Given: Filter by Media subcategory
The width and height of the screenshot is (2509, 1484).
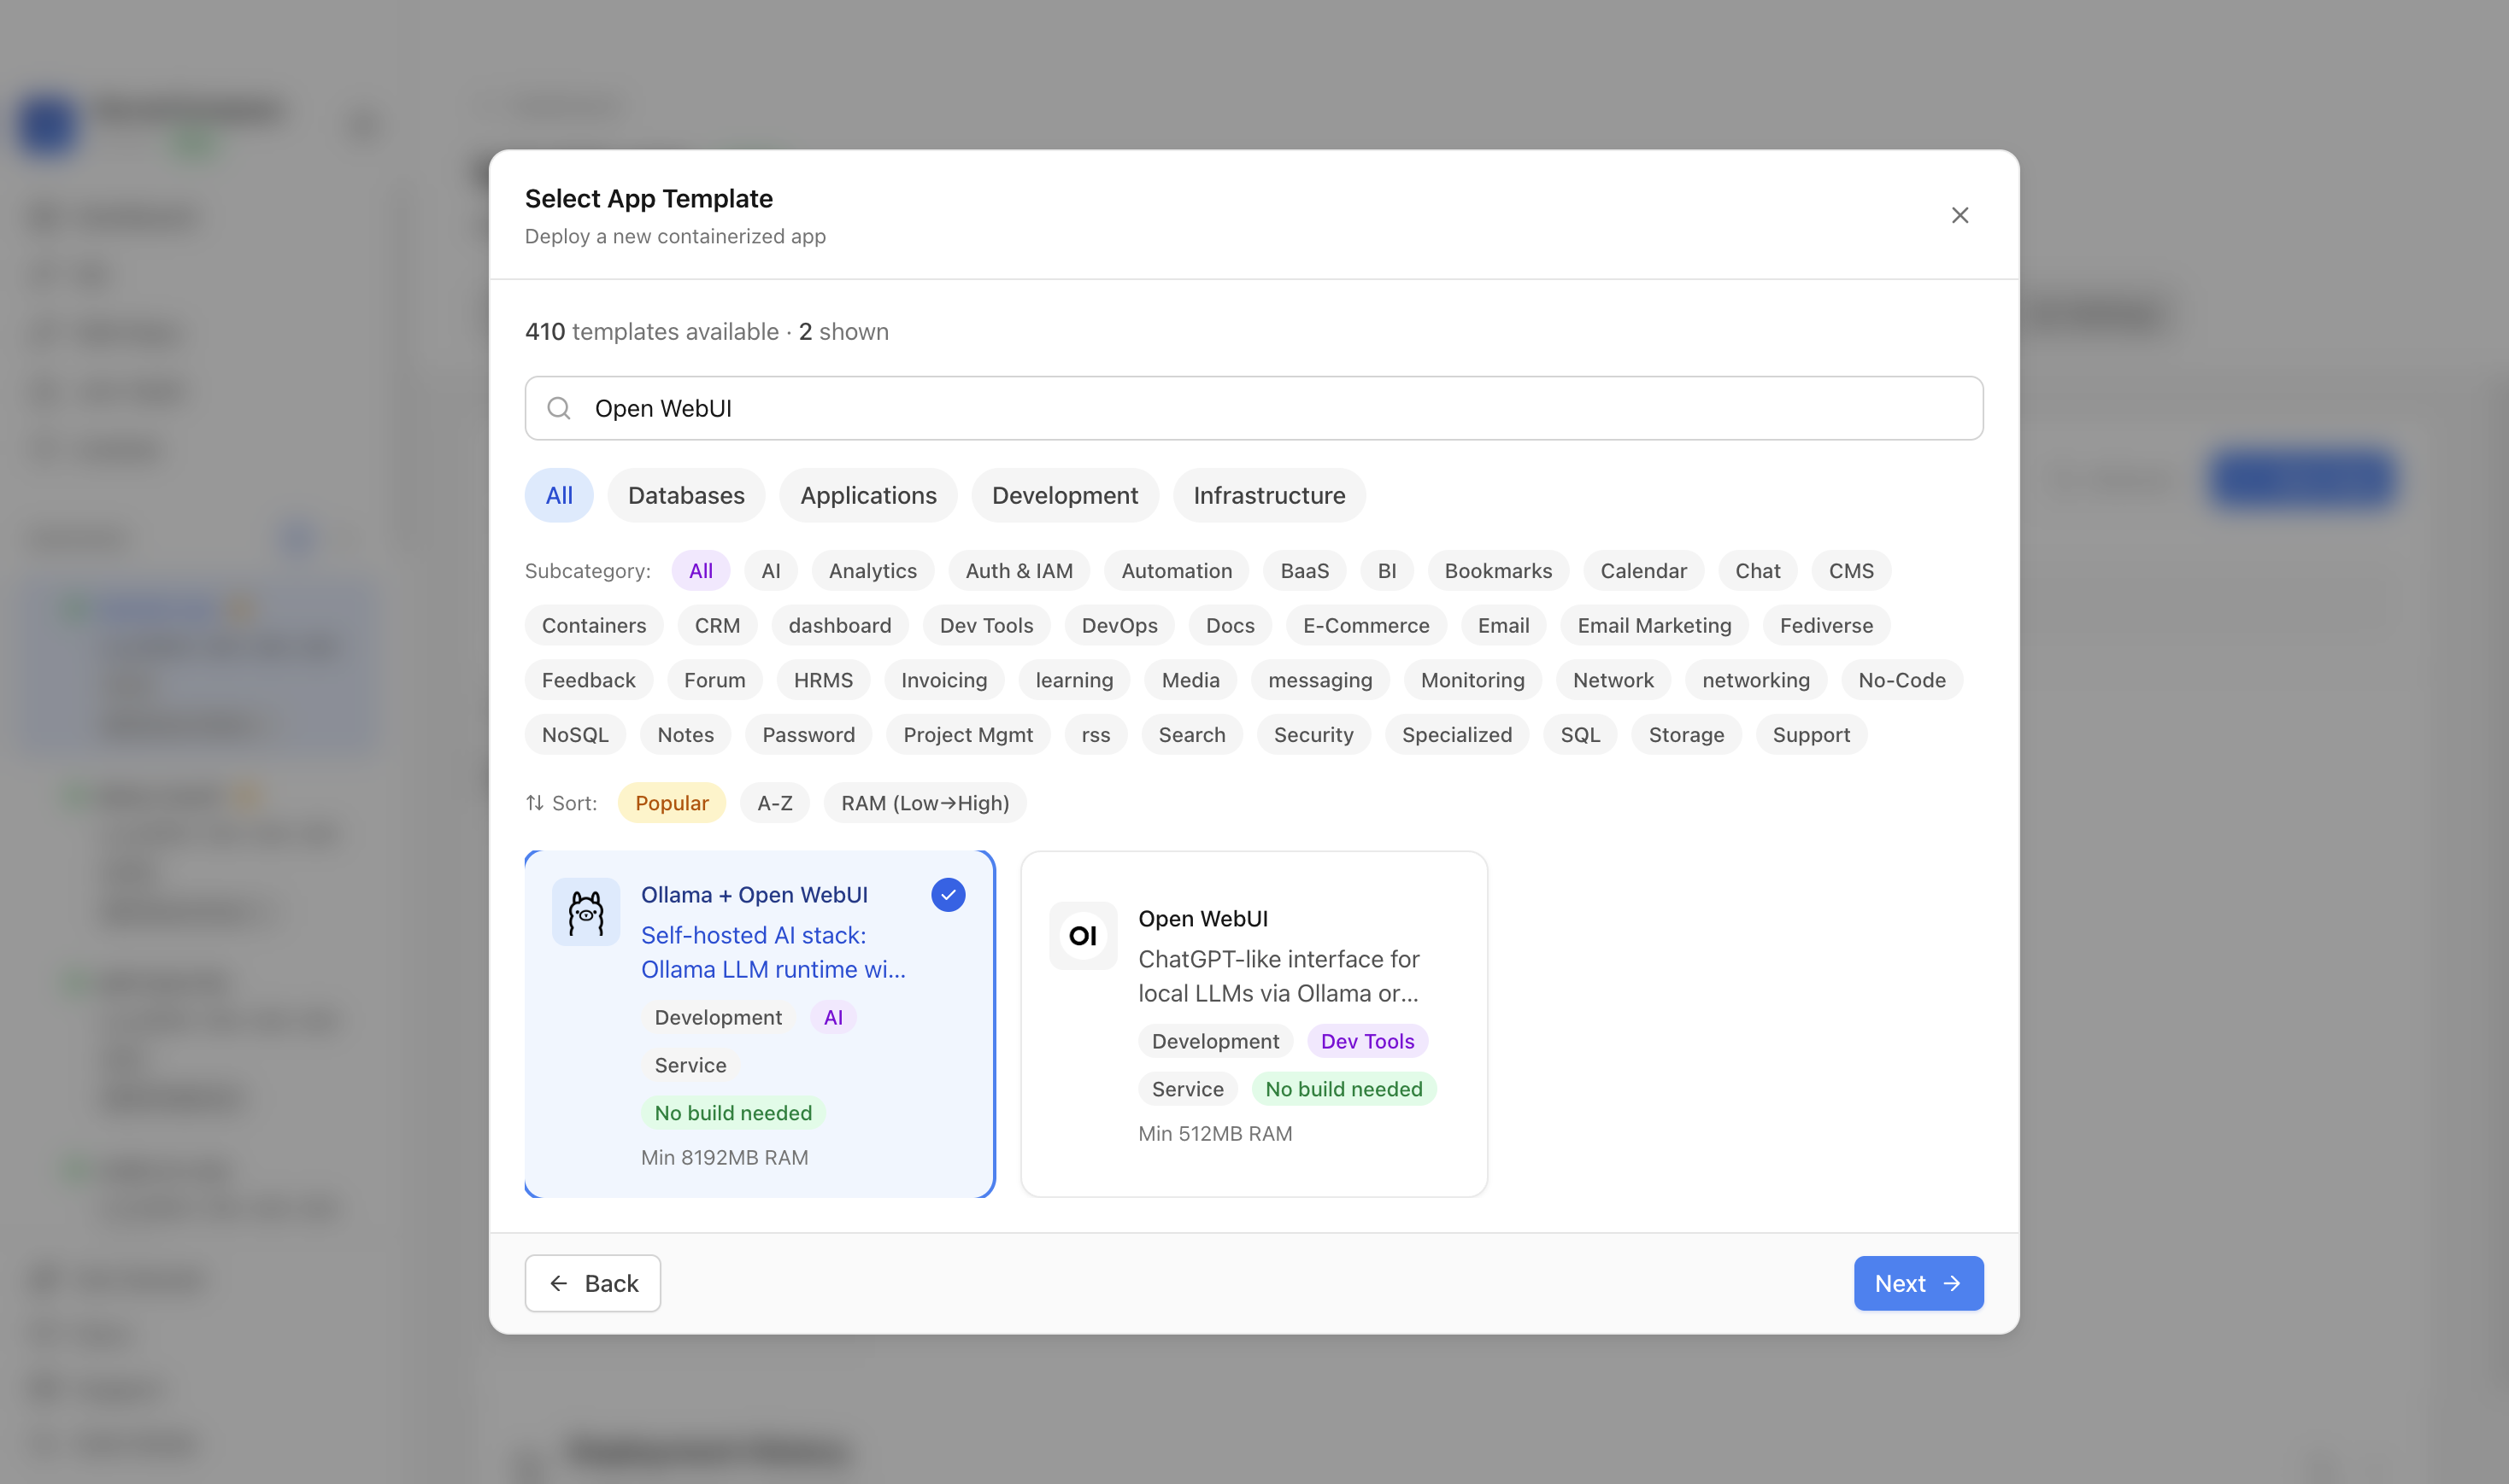Looking at the screenshot, I should click(x=1191, y=680).
